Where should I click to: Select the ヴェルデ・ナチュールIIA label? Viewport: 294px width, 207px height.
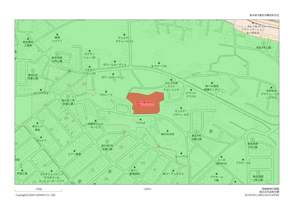coord(124,40)
